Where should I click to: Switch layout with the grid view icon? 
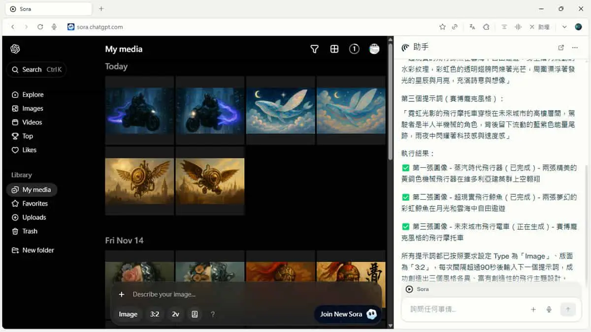point(334,49)
